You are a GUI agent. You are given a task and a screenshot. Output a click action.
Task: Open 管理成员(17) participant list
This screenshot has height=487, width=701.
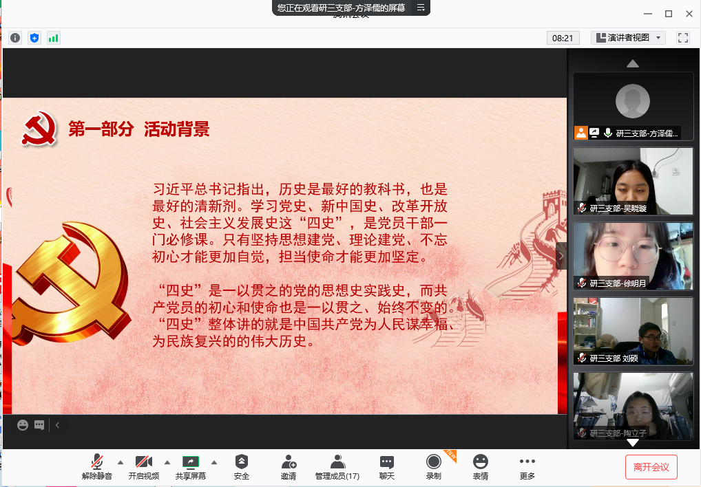337,467
